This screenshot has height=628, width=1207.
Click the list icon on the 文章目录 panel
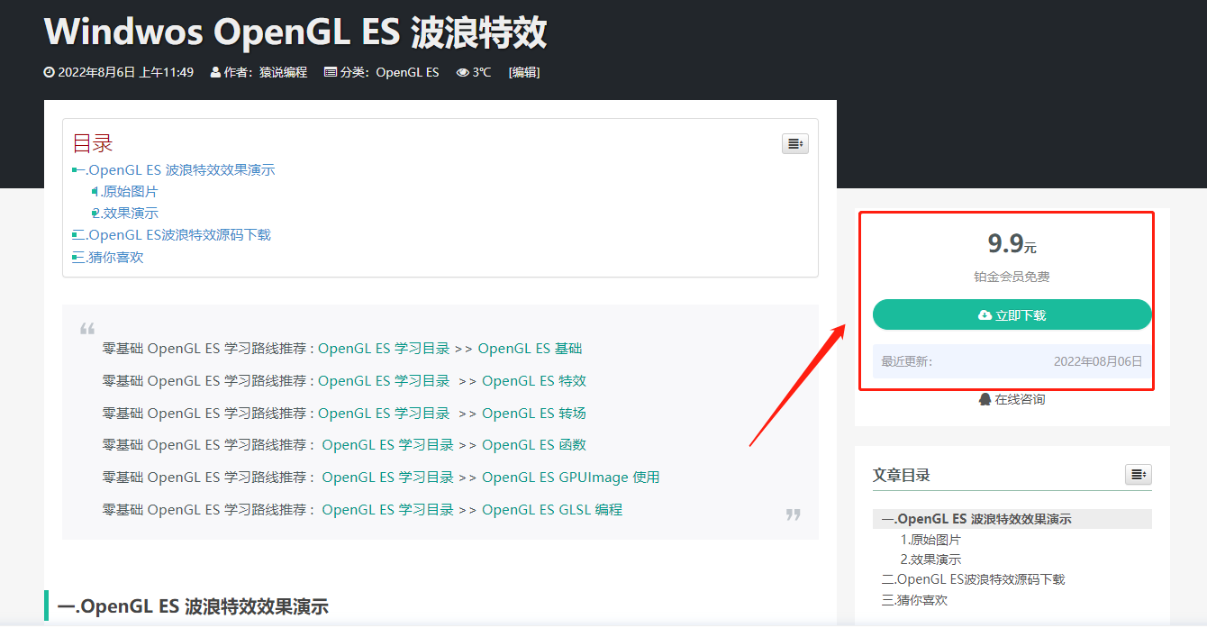point(1138,474)
